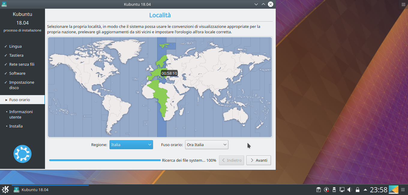The height and width of the screenshot is (195, 408).
Task: Open the desktop toolbox menu at top-right
Action: [403, 4]
